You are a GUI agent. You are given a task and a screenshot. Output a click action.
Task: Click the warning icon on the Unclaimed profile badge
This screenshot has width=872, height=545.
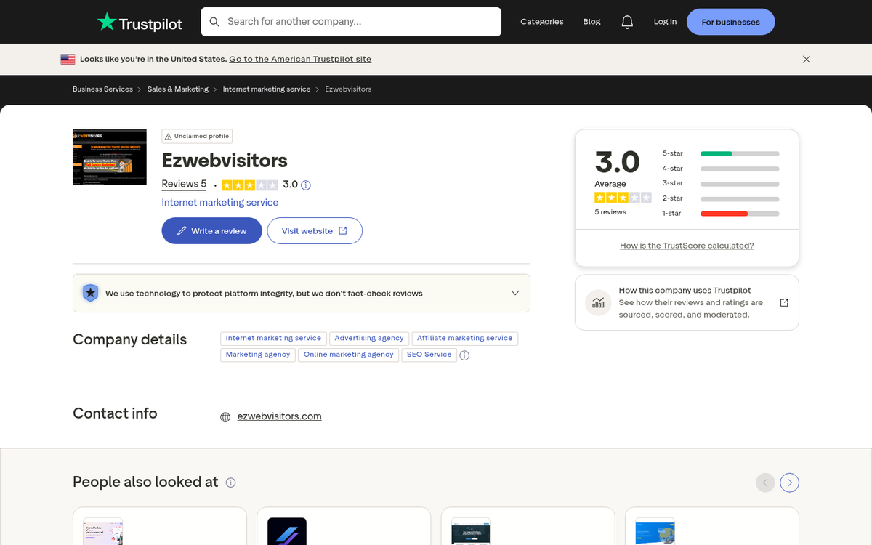[169, 136]
